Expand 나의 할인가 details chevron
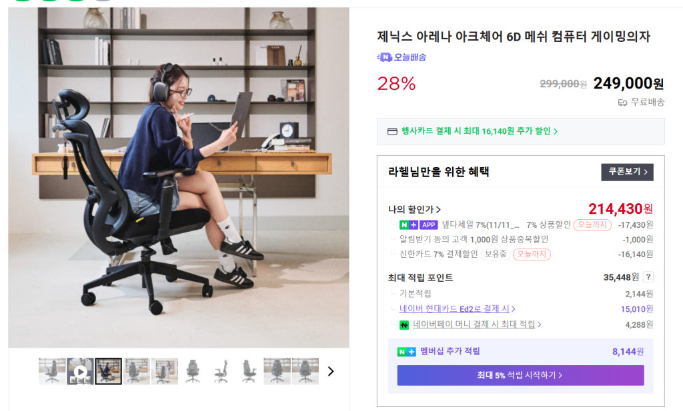The width and height of the screenshot is (683, 411). [438, 210]
